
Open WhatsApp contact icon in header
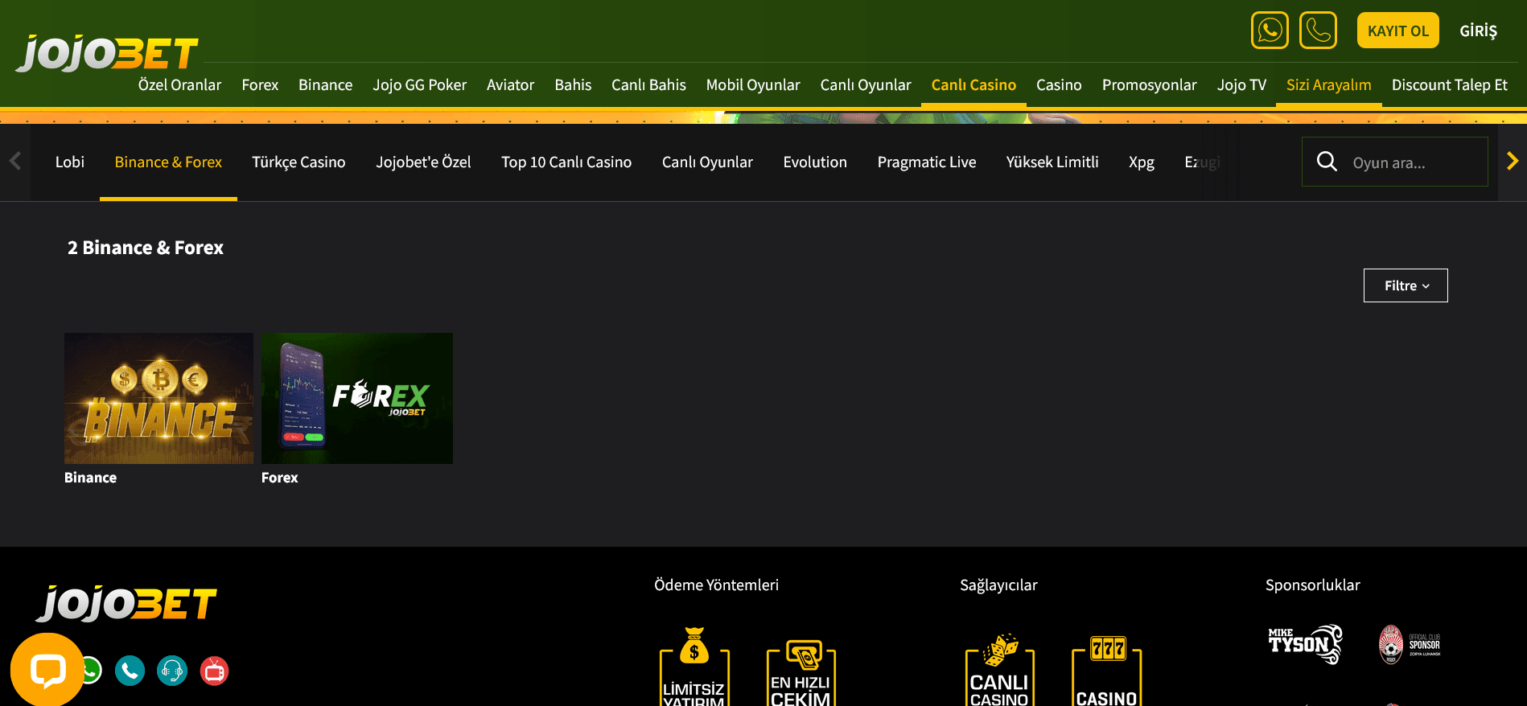click(1270, 31)
